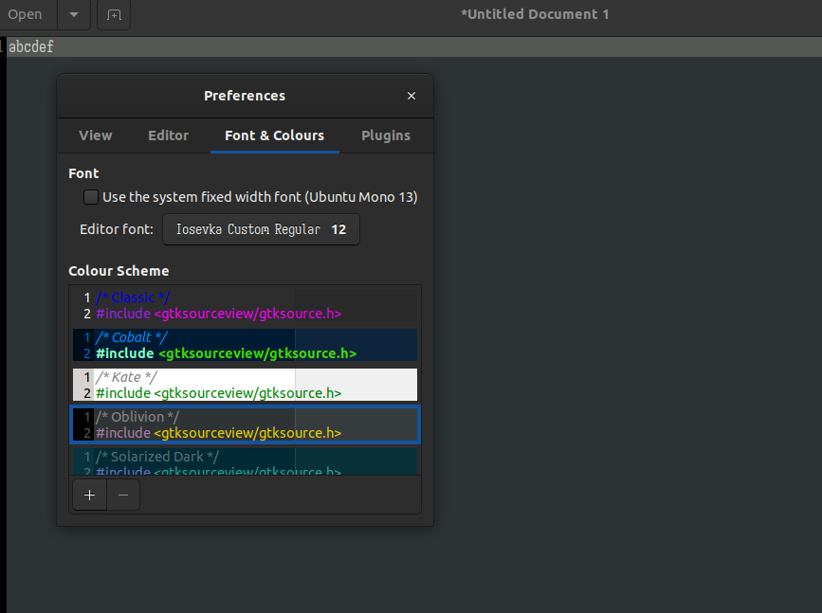The width and height of the screenshot is (822, 613).
Task: Click the Open button in header bar
Action: [x=26, y=14]
